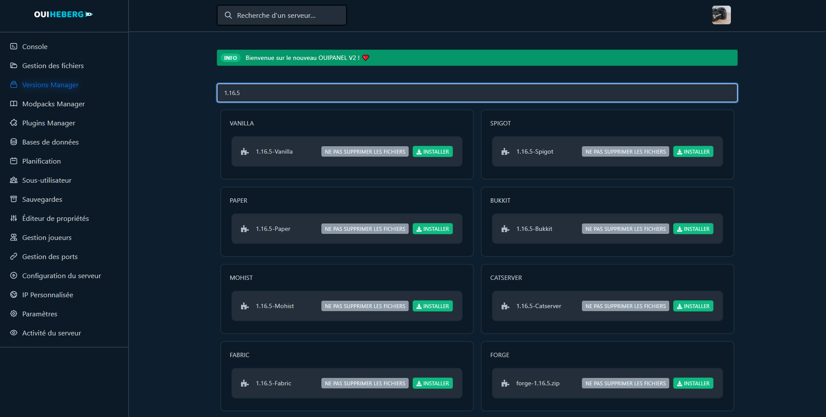Open the Console menu item

(x=35, y=46)
